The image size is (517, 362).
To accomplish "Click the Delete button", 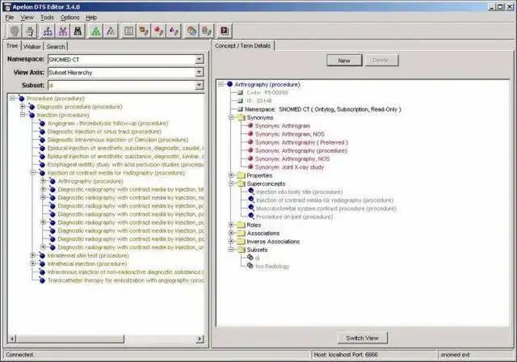I will (x=381, y=61).
